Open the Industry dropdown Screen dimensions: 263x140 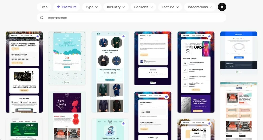116,7
